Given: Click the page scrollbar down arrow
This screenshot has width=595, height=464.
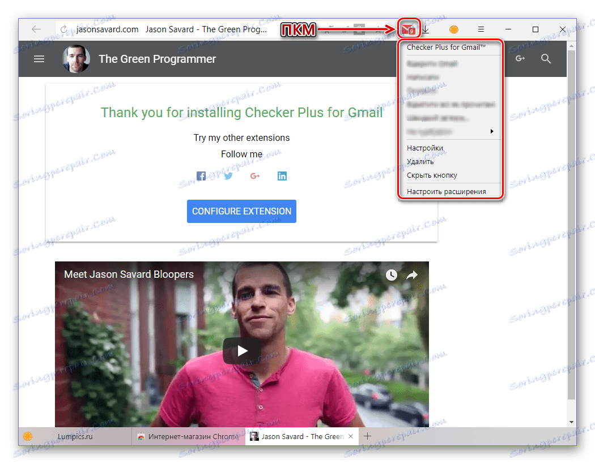Looking at the screenshot, I should click(x=571, y=422).
